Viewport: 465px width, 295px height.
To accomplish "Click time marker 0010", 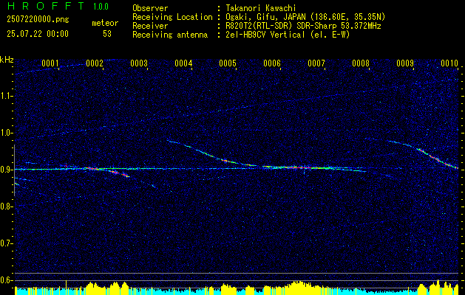I will pyautogui.click(x=449, y=63).
